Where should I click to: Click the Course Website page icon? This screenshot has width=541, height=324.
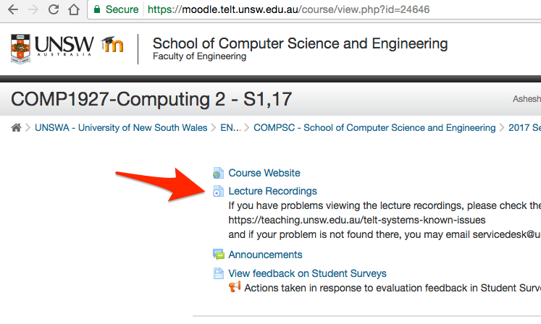click(218, 173)
